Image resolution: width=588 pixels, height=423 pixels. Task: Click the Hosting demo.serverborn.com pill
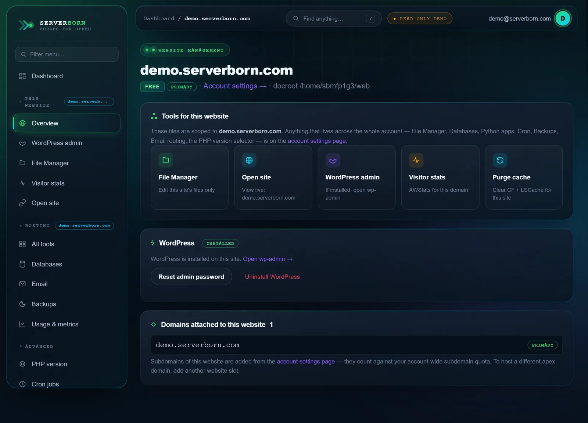pyautogui.click(x=84, y=226)
